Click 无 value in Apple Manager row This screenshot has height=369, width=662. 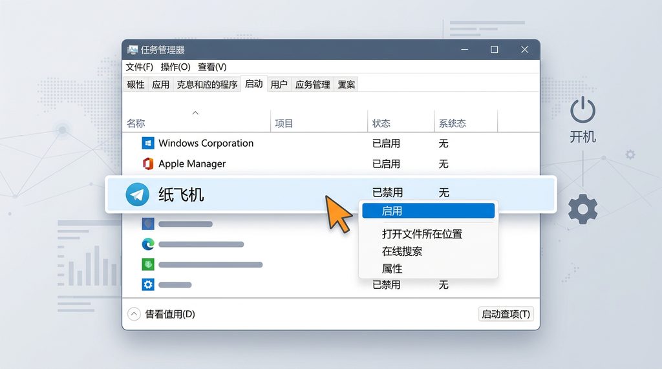[443, 163]
